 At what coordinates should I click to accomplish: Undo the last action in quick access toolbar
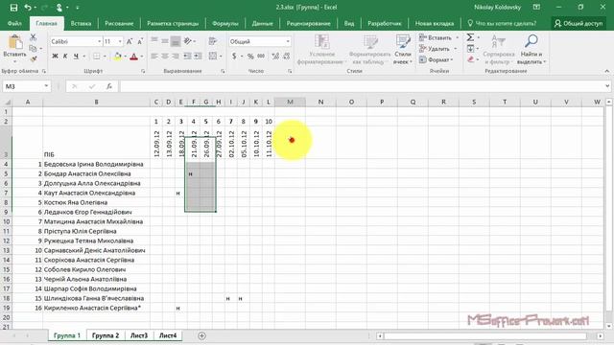tap(28, 8)
